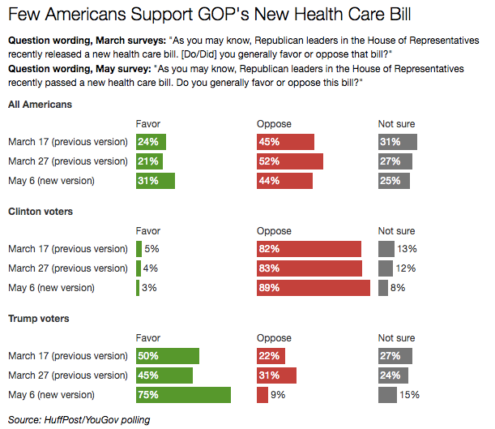Click the 13% not sure gray bar
495x429 pixels.
tap(386, 249)
